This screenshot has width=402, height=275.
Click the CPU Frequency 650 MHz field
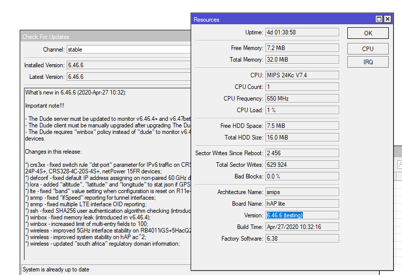[x=302, y=99]
